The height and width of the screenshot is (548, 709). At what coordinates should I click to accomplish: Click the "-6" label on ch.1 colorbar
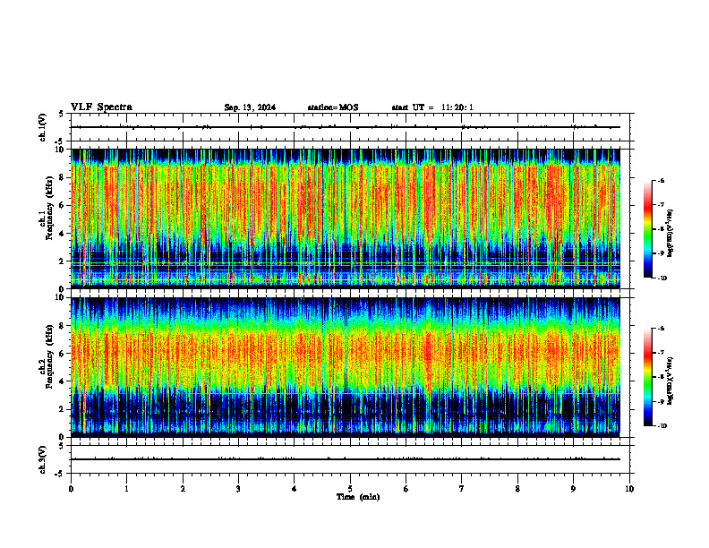point(661,180)
